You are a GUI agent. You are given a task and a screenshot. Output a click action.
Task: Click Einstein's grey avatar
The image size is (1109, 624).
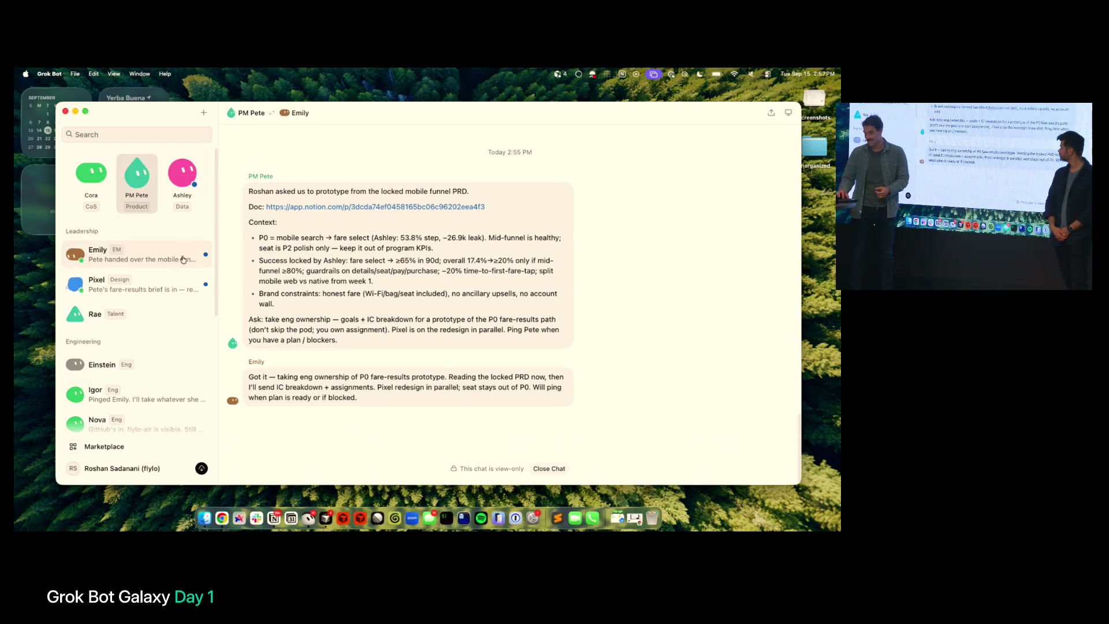[x=75, y=365]
